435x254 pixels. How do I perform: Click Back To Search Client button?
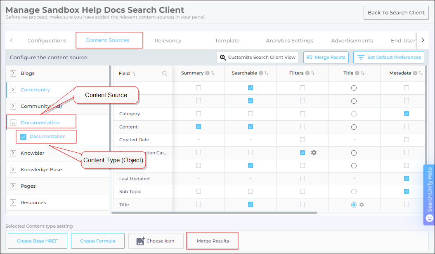click(396, 12)
